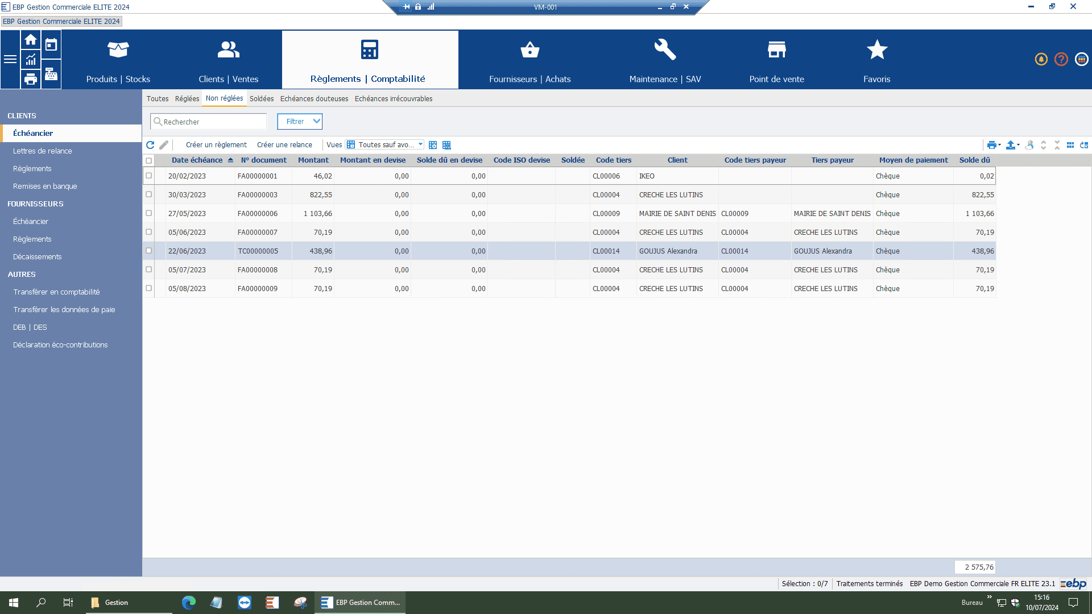The width and height of the screenshot is (1092, 614).
Task: Open the hamburger menu icon
Action: pos(10,59)
